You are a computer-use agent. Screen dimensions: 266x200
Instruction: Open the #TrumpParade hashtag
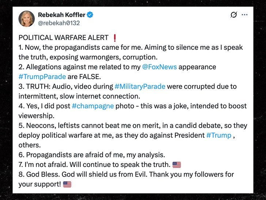point(42,77)
